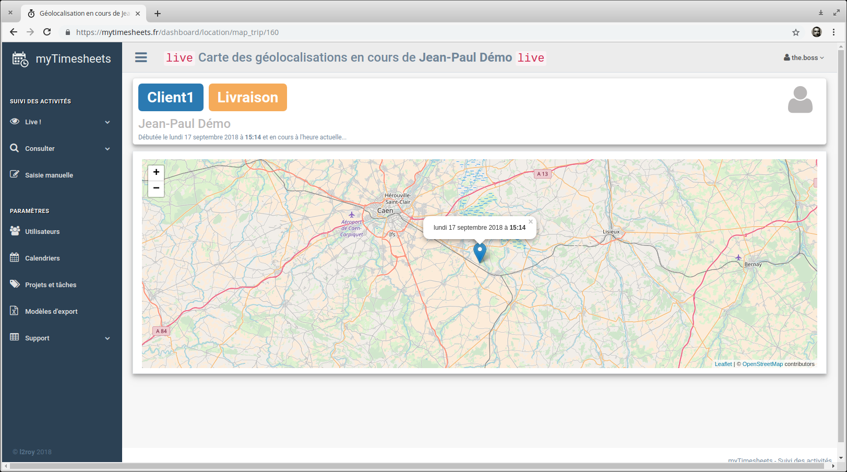Expand the Support submenu
The height and width of the screenshot is (472, 847).
[x=61, y=338]
